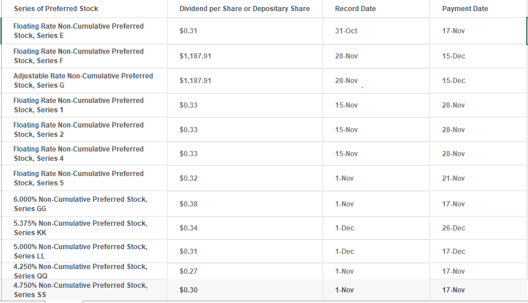Select the Record Date column header
528x303 pixels.
click(x=356, y=9)
